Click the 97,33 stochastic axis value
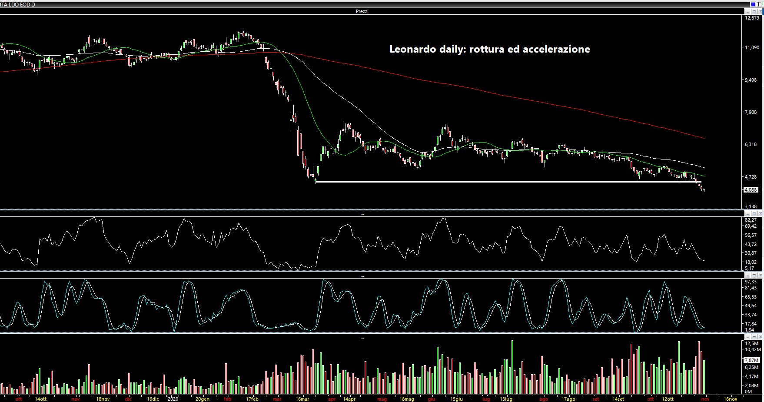Screen dimensions: 764x402 (751, 282)
